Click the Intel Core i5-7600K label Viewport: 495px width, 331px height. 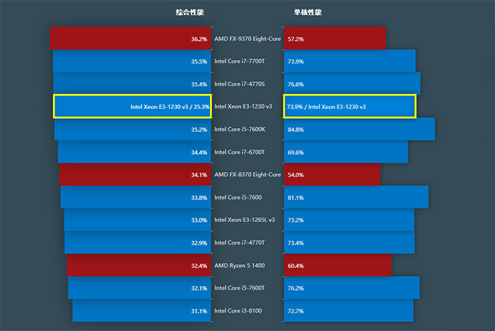pyautogui.click(x=240, y=129)
